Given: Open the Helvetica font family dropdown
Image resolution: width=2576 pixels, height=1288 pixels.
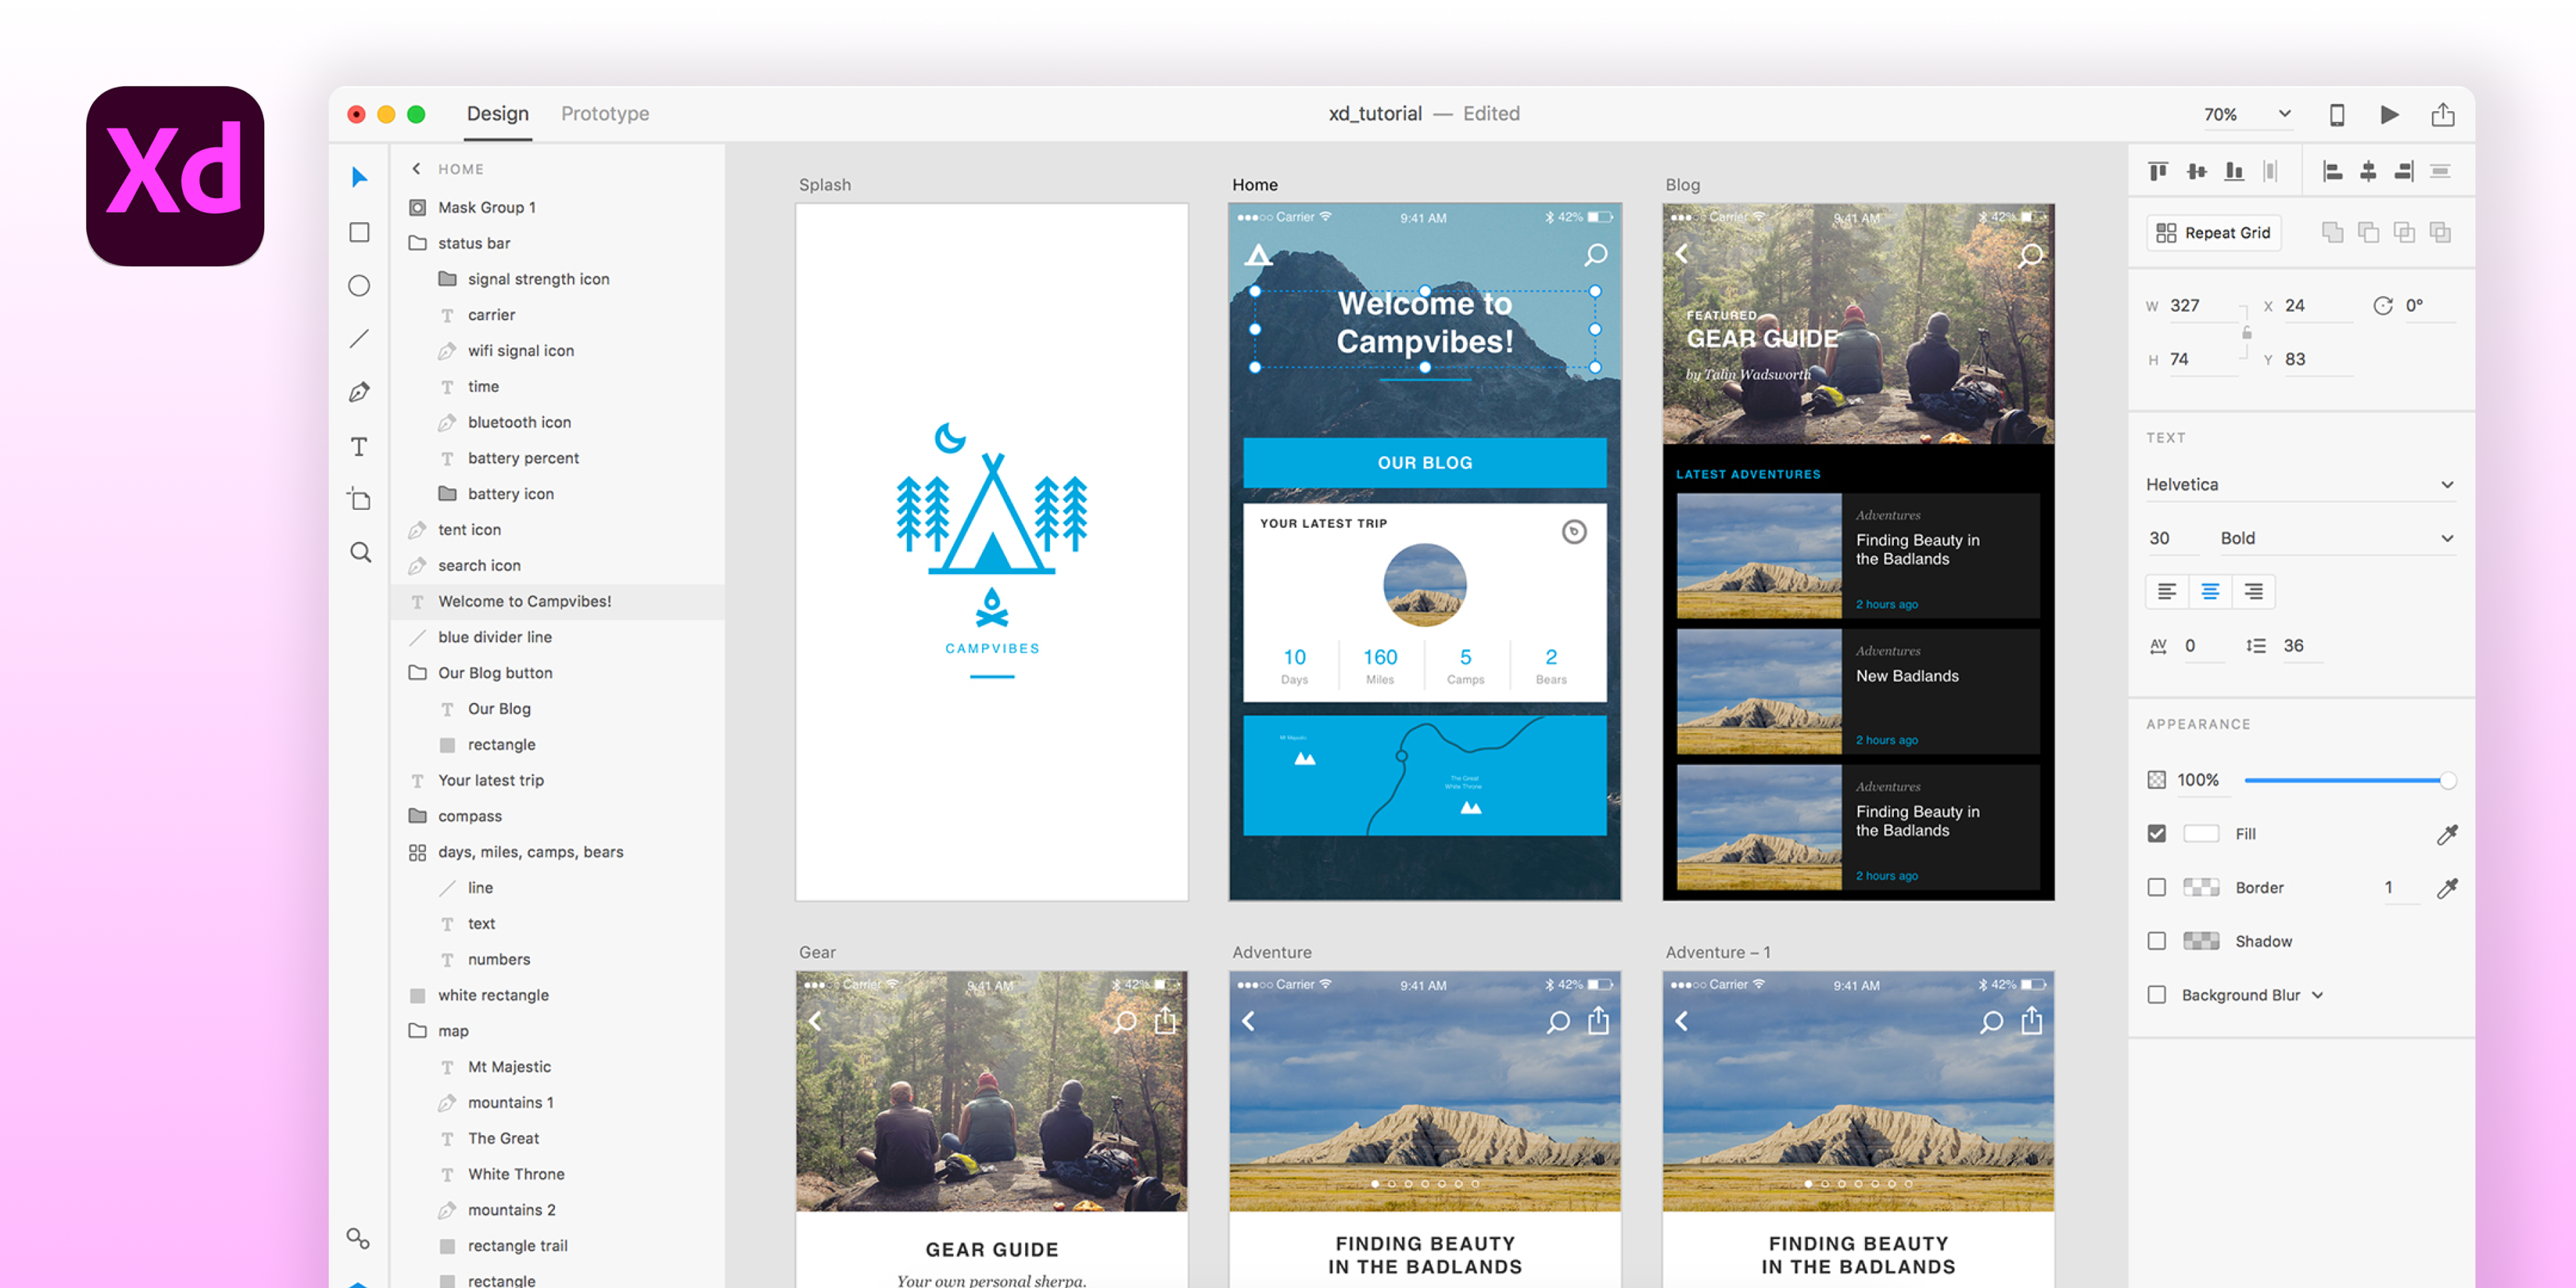Looking at the screenshot, I should pyautogui.click(x=2301, y=485).
